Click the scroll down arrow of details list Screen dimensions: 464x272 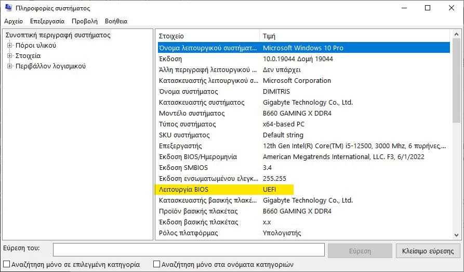[x=456, y=235]
